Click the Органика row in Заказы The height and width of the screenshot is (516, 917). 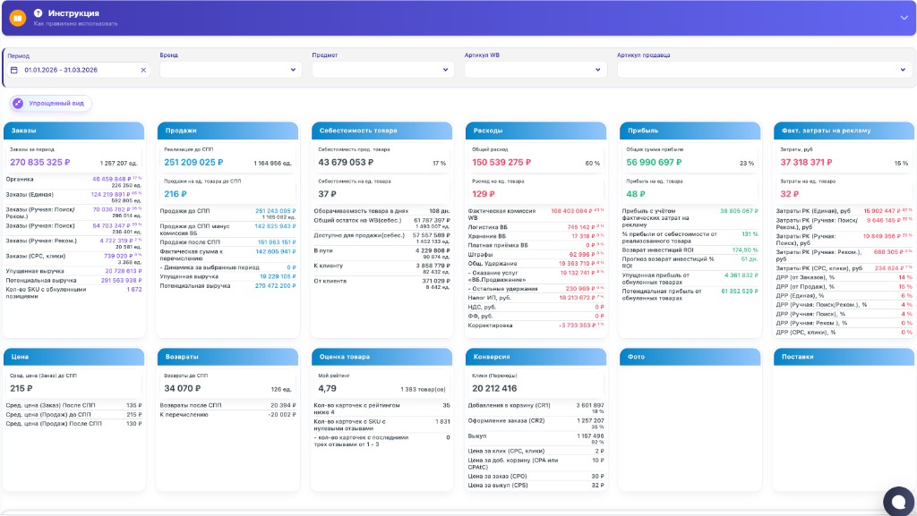[73, 182]
